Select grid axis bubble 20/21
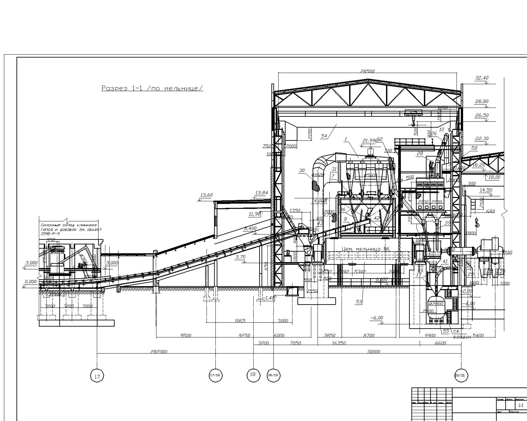Image resolution: width=527 pixels, height=421 pixels. [x=461, y=375]
